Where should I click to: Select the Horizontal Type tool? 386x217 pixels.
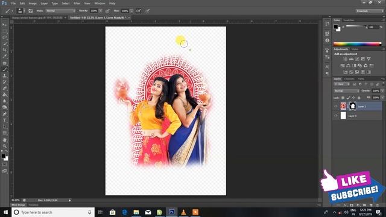[x=4, y=121]
